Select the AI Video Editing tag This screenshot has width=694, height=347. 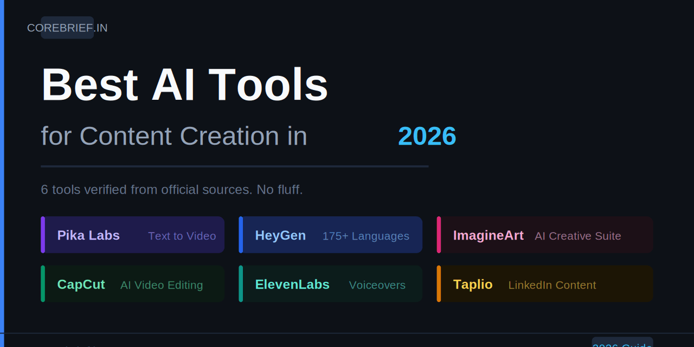pos(162,285)
